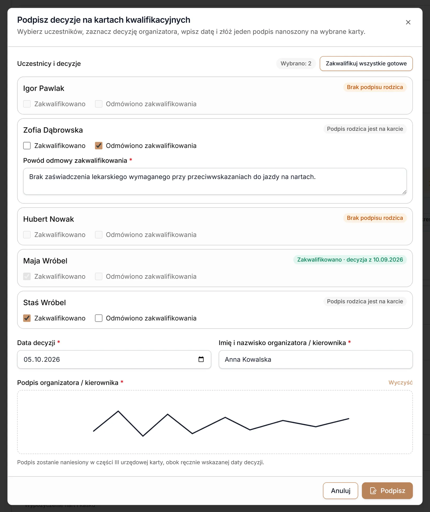Image resolution: width=430 pixels, height=512 pixels.
Task: Click Odmówiono zakwalifikowania checkbox for Hubert Nowak
Action: coord(99,235)
